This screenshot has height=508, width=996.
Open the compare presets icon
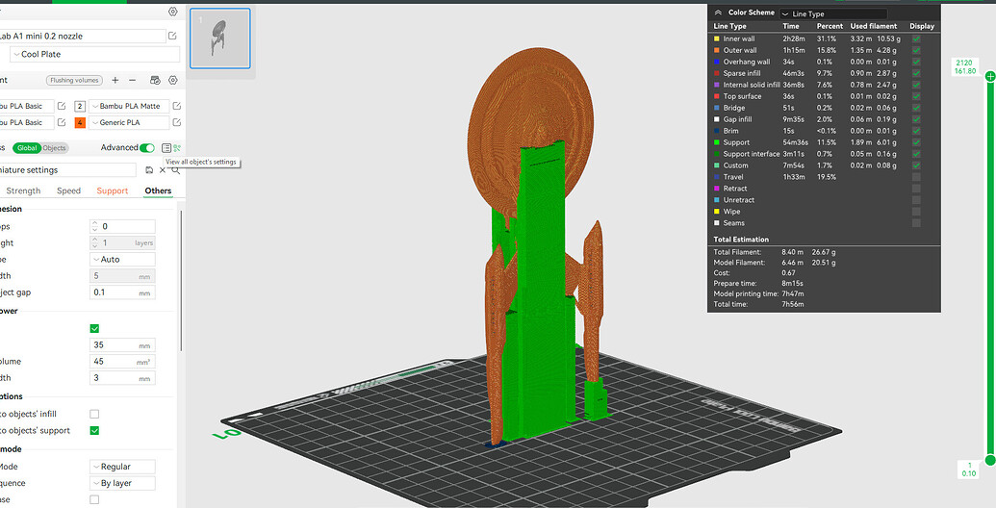177,148
